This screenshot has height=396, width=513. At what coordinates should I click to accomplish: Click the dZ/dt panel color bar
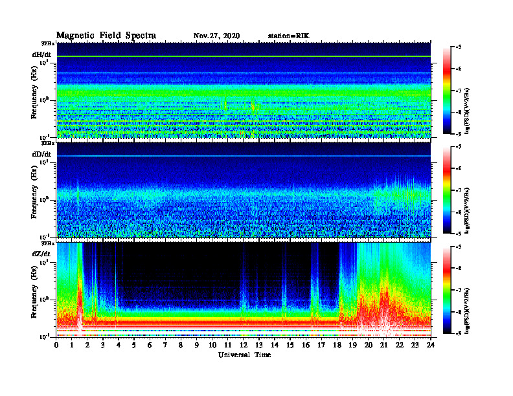[447, 290]
